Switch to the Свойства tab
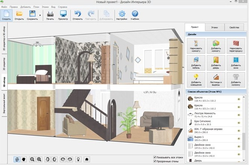This screenshot has height=165, width=249. click(x=234, y=27)
